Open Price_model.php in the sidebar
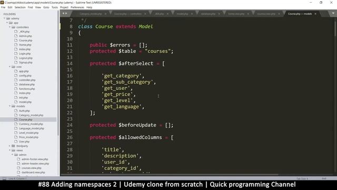 [28, 137]
